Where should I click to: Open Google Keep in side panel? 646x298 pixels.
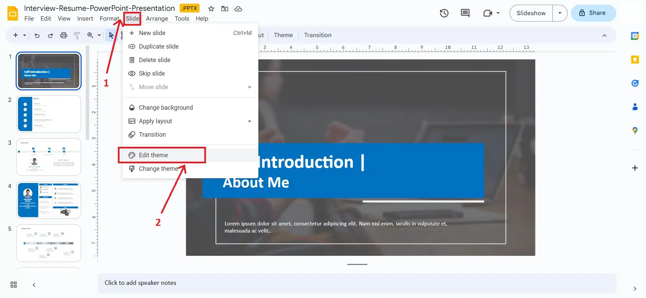635,60
